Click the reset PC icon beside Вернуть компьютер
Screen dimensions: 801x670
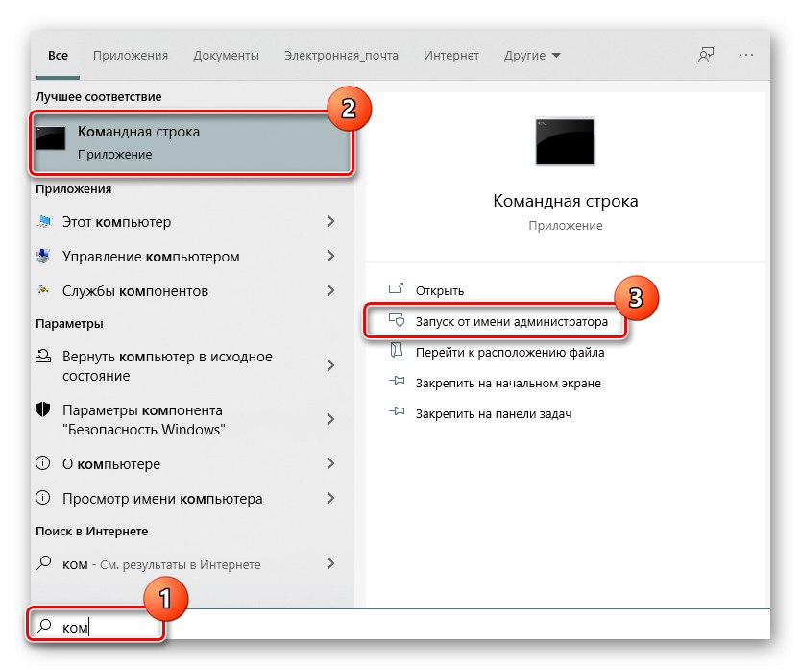coord(43,356)
